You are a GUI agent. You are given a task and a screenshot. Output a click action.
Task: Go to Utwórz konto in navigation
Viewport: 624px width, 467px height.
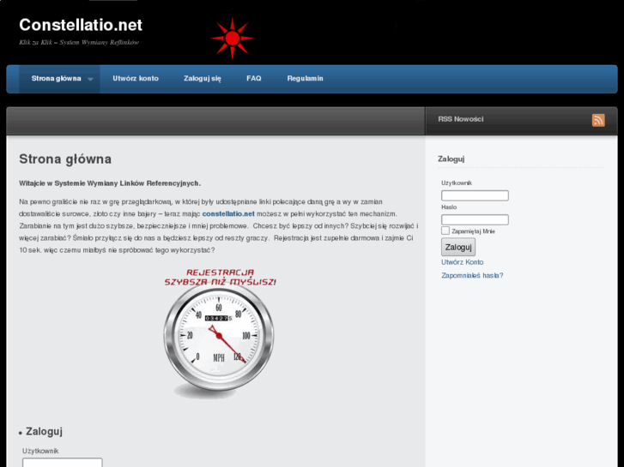pos(136,79)
